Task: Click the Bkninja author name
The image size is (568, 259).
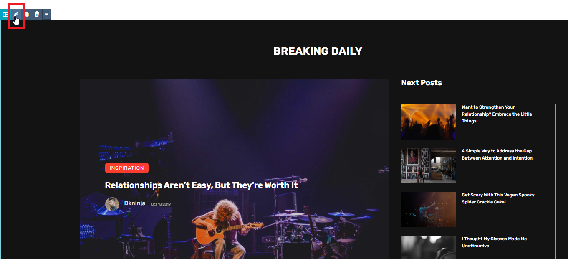Action: [x=135, y=203]
